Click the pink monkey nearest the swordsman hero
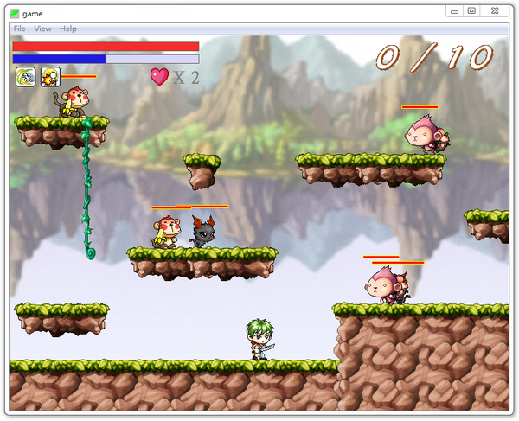This screenshot has width=519, height=421. pyautogui.click(x=388, y=285)
